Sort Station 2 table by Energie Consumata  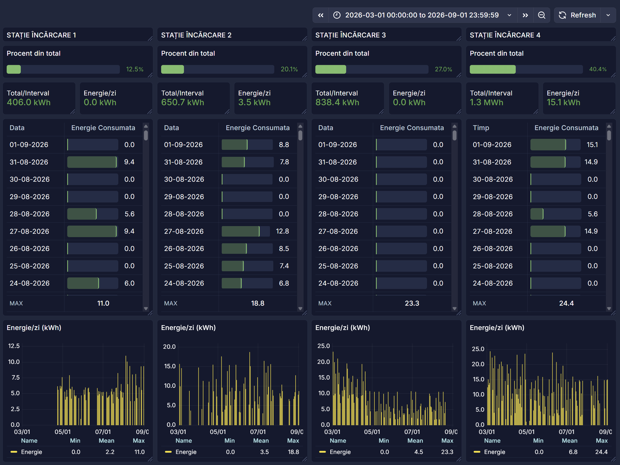pos(258,128)
